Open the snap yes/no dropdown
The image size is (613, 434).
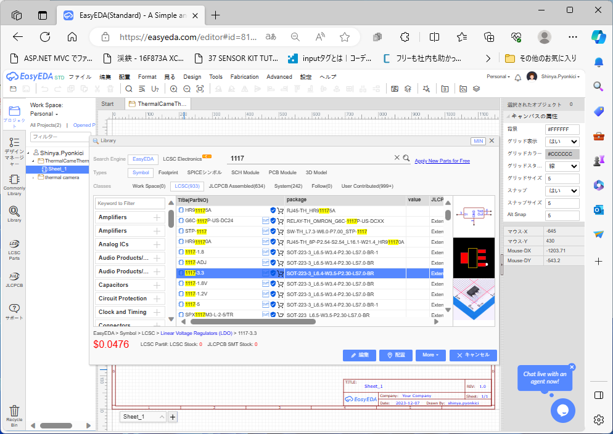[x=562, y=191]
